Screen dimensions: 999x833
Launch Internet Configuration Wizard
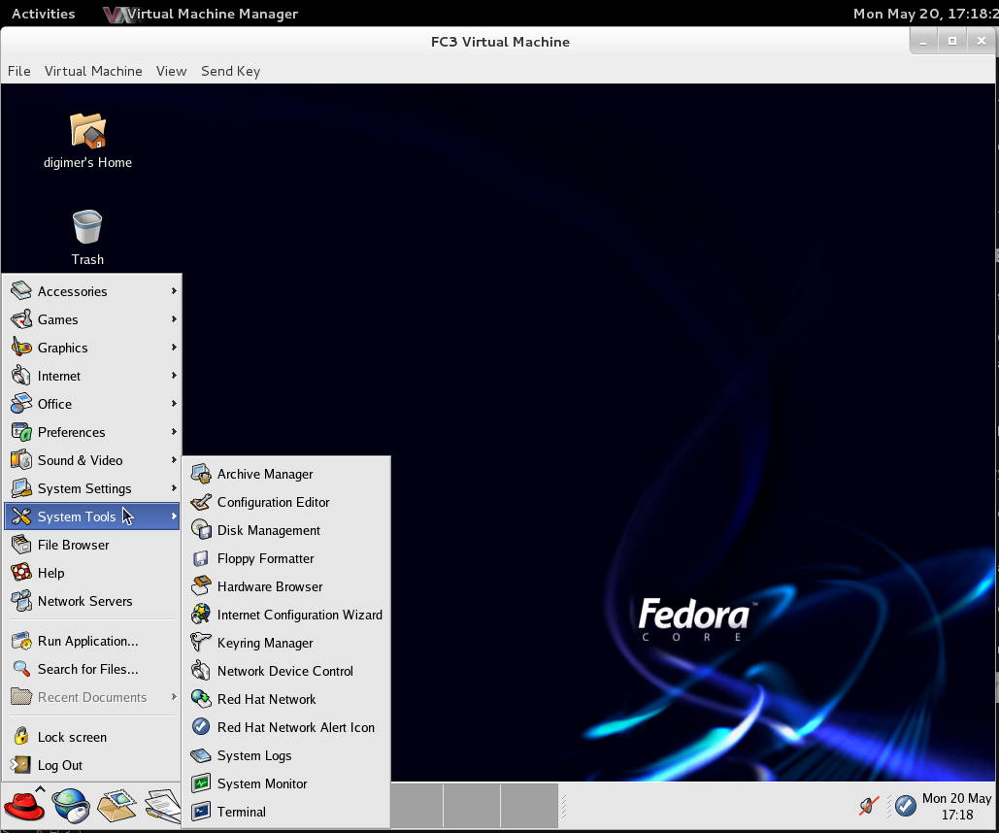pos(286,615)
